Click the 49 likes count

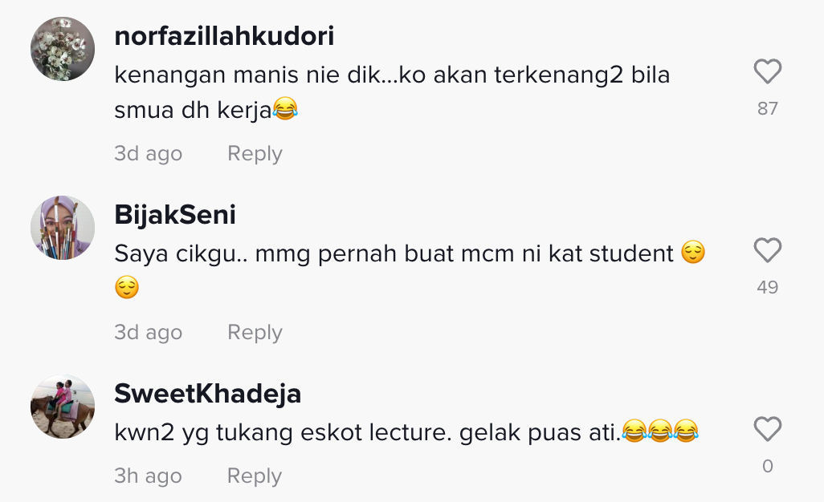pyautogui.click(x=768, y=287)
